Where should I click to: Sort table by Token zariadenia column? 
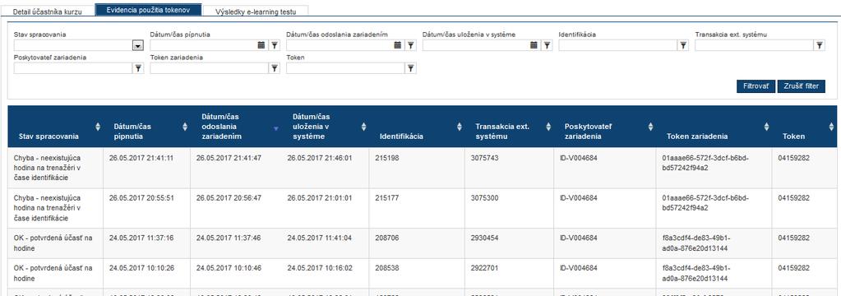pyautogui.click(x=766, y=127)
